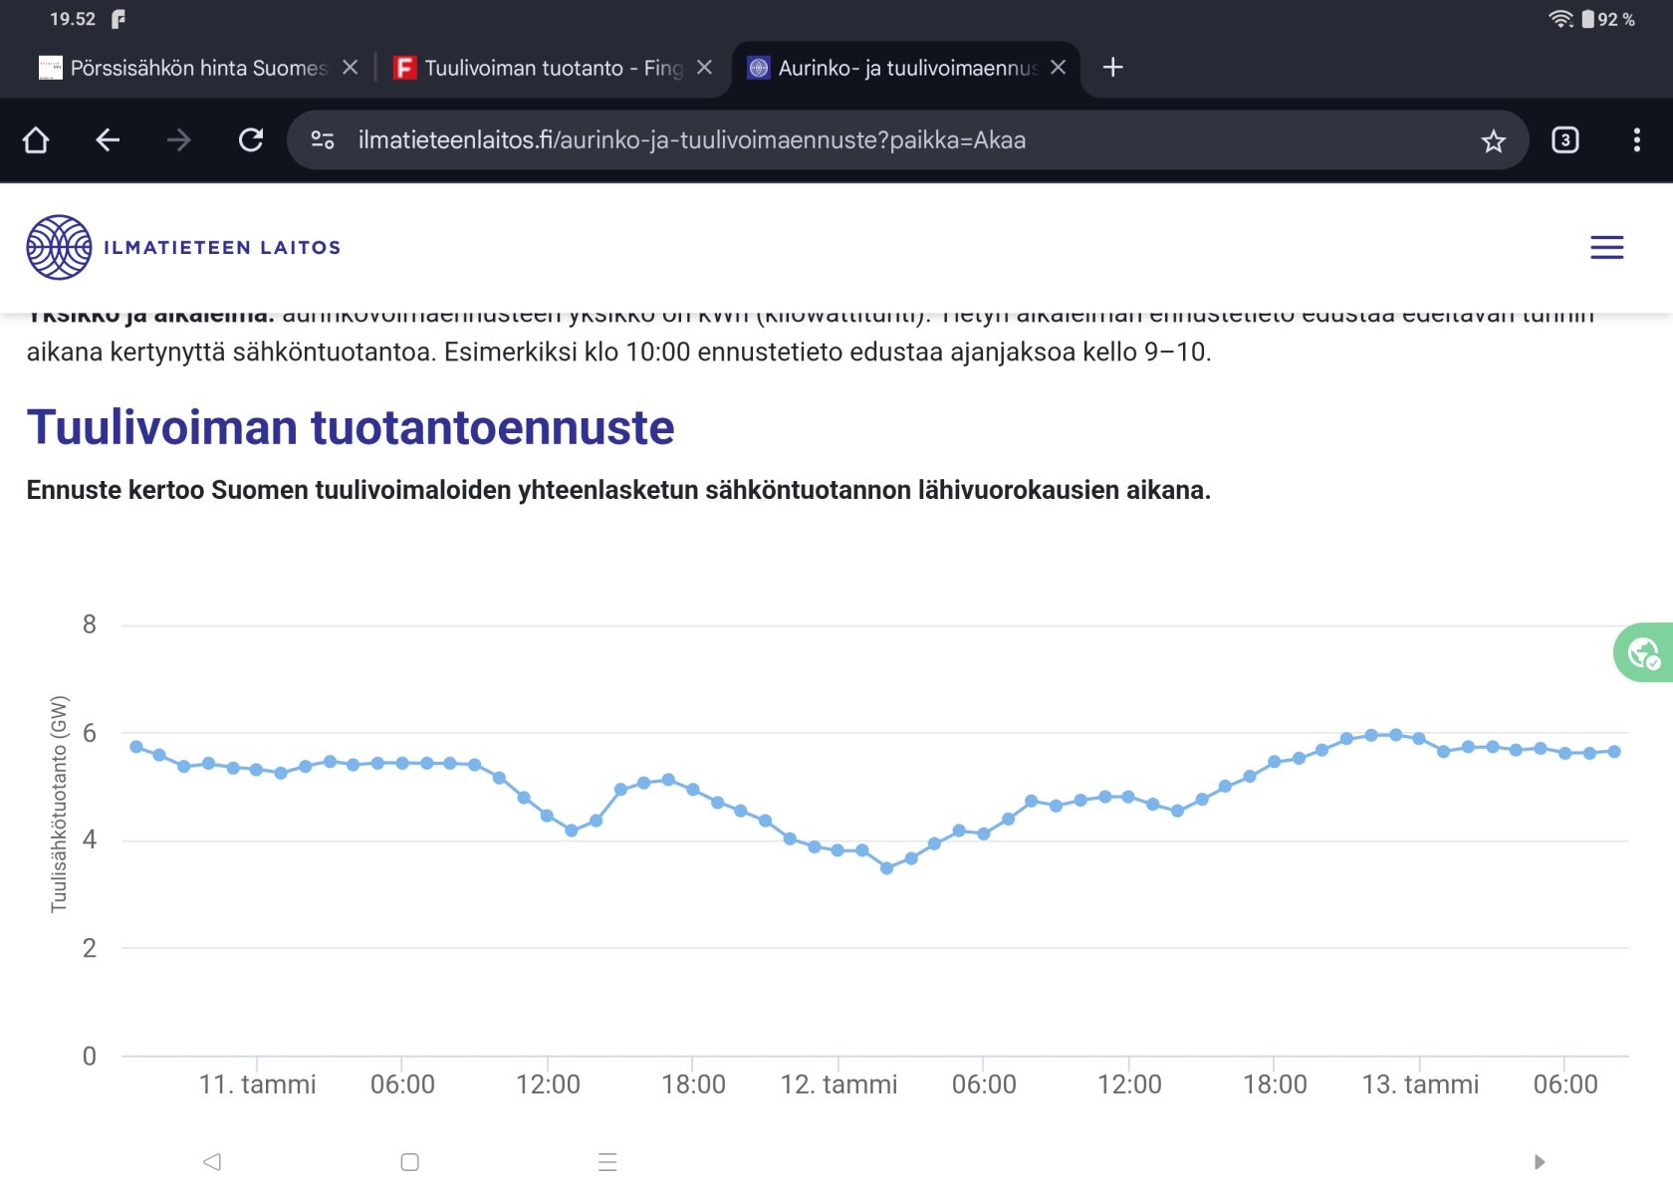This screenshot has height=1195, width=1673.
Task: Select the lowest data point on wind chart
Action: pyautogui.click(x=886, y=868)
